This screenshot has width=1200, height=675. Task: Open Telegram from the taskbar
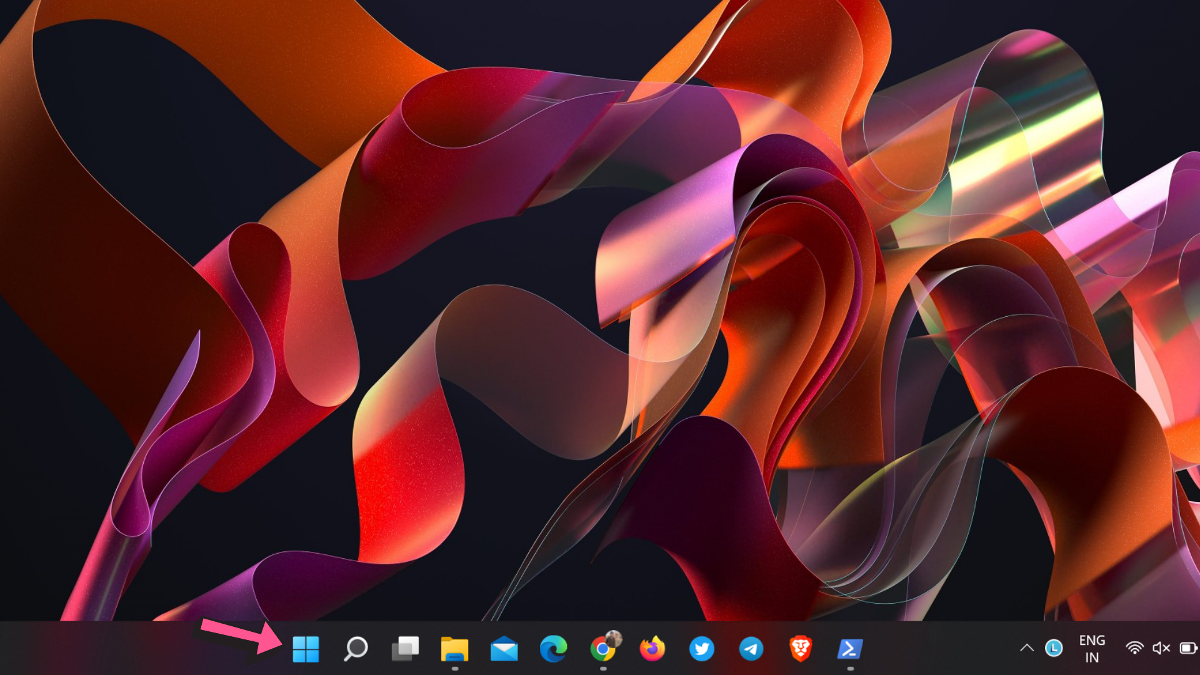point(751,649)
